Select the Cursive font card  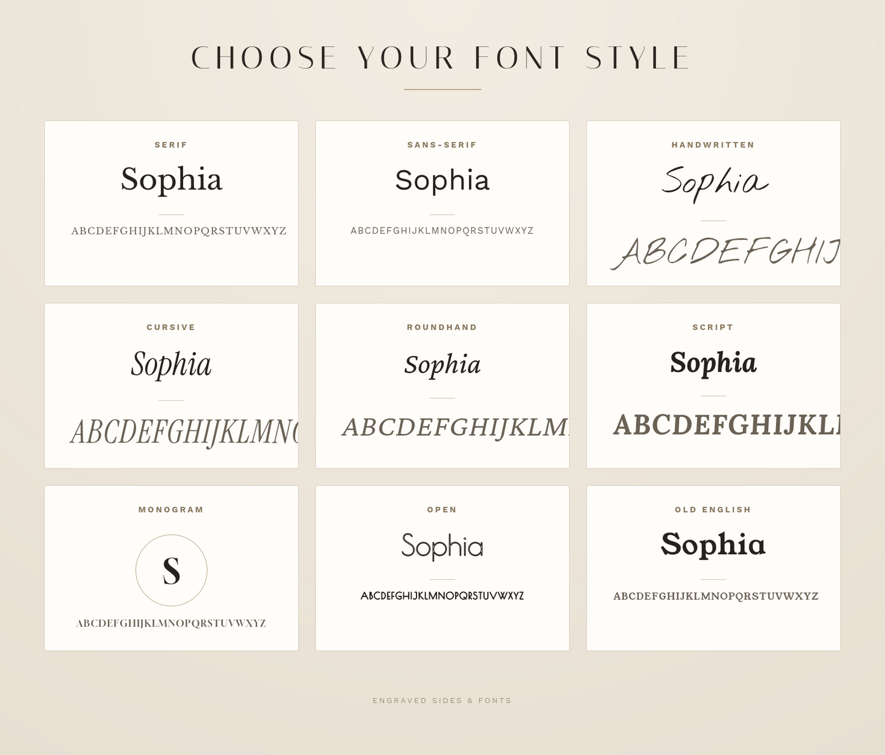171,385
